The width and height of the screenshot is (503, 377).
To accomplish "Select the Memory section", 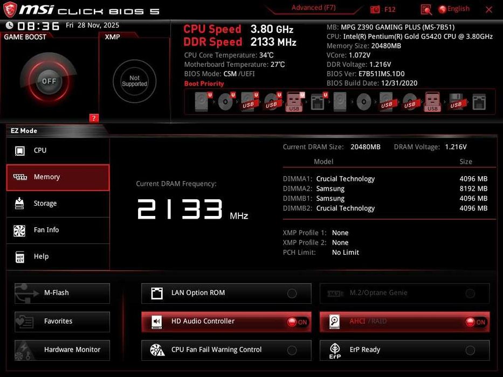I will 58,177.
